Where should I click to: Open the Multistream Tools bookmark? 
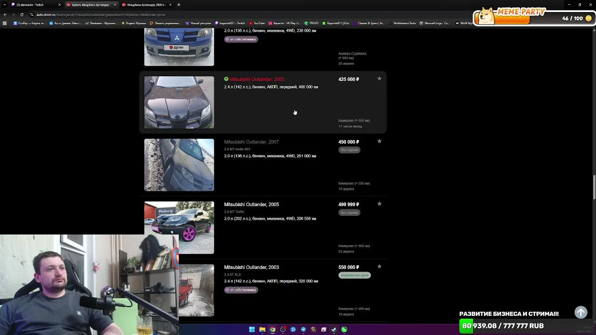402,23
